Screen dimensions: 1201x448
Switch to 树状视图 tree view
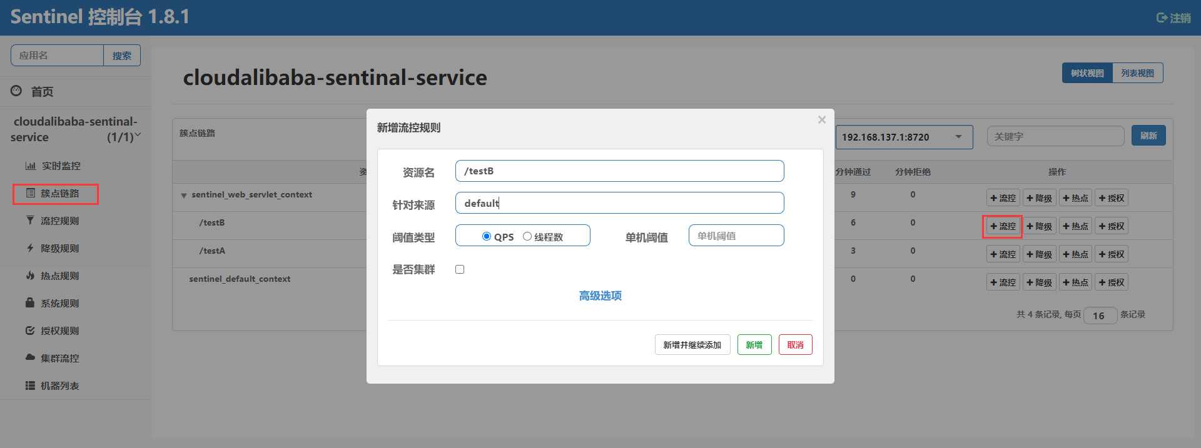(1087, 73)
